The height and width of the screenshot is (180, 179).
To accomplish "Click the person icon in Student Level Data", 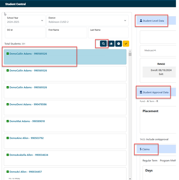I will (x=141, y=21).
